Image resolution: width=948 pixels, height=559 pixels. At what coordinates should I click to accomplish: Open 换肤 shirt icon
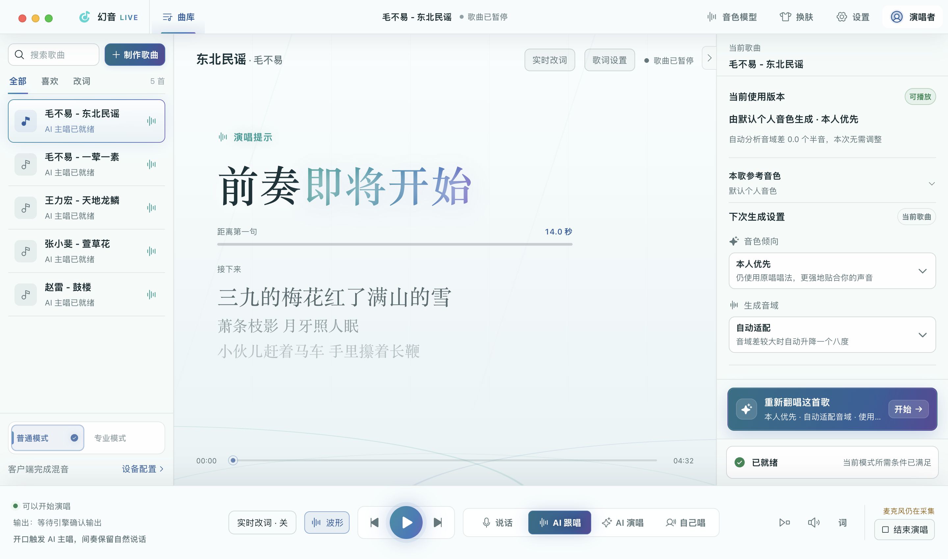(x=785, y=17)
